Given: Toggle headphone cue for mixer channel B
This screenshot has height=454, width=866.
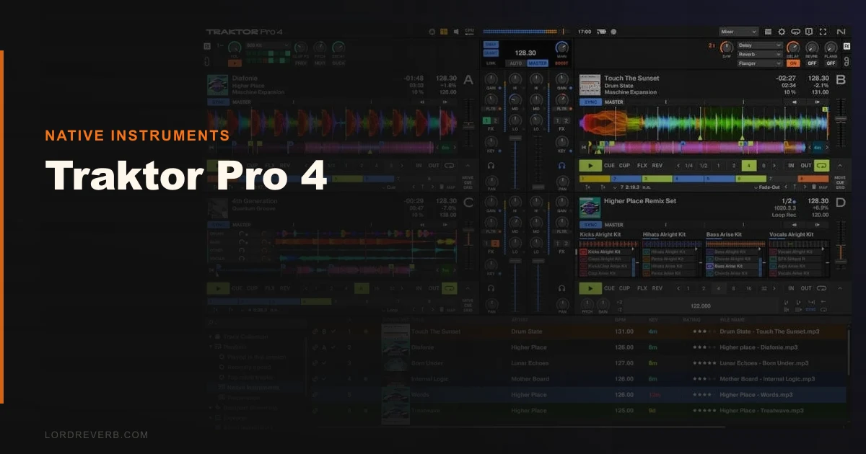Looking at the screenshot, I should click(561, 165).
